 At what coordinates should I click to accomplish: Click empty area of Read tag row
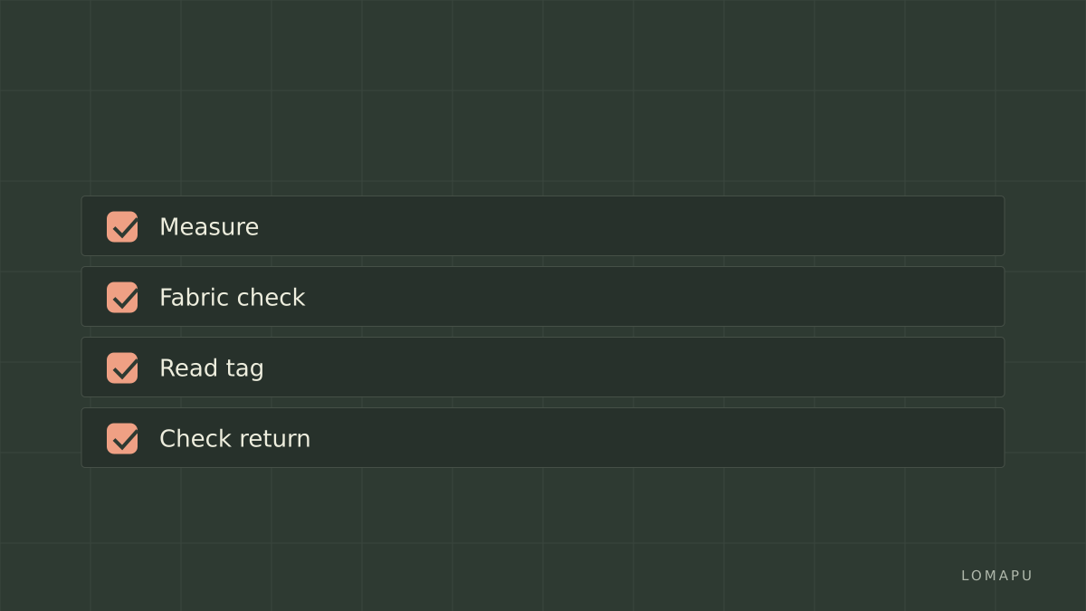click(633, 368)
